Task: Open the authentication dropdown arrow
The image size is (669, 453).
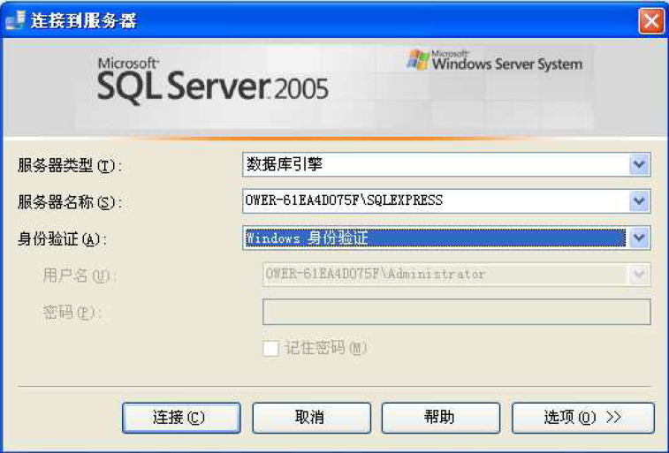Action: tap(639, 238)
